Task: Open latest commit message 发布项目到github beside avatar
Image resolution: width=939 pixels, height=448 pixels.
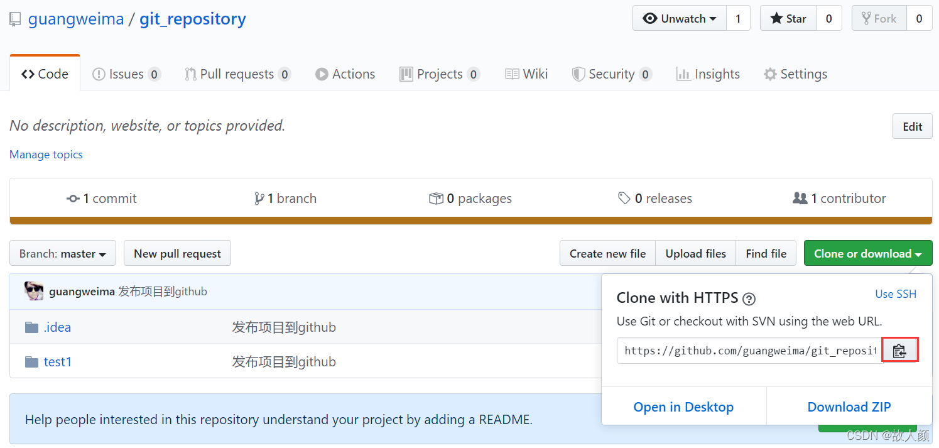Action: [x=163, y=292]
